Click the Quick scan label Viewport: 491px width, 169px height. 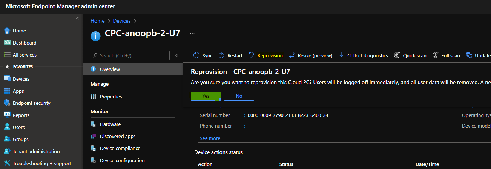coord(415,55)
